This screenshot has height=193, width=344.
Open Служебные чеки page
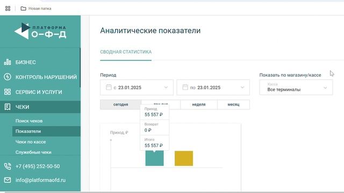(33, 152)
